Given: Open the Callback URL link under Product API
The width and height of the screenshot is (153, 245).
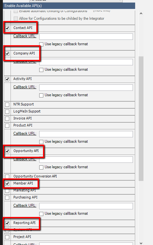Looking at the screenshot, I should tap(25, 133).
